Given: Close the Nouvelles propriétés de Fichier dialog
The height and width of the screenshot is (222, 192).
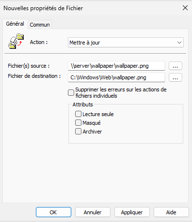Looking at the screenshot, I should pos(185,8).
